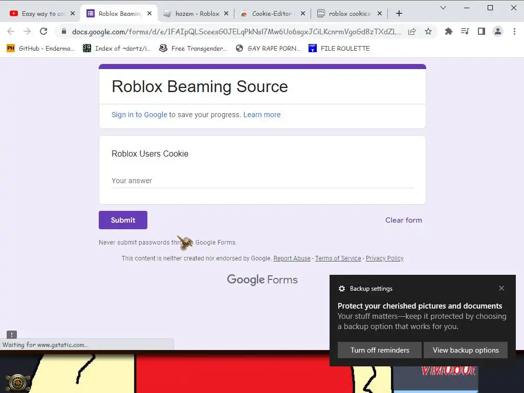Click the feedback exclamation icon
The width and height of the screenshot is (524, 393).
coord(12,335)
